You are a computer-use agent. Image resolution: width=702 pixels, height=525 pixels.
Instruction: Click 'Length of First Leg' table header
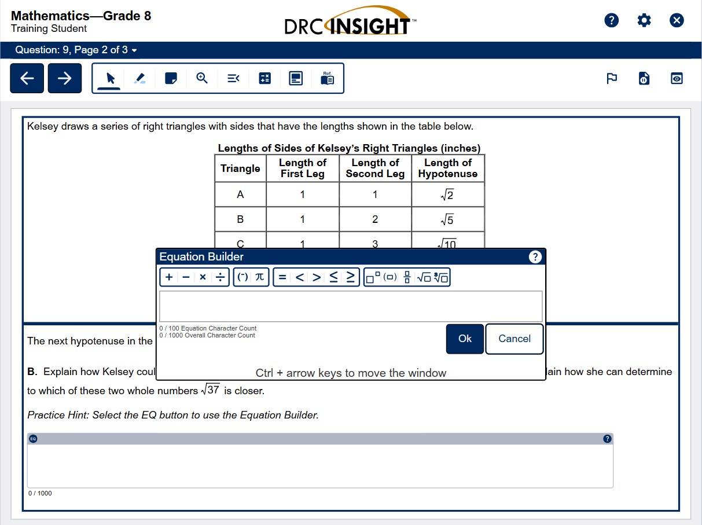[x=303, y=168]
